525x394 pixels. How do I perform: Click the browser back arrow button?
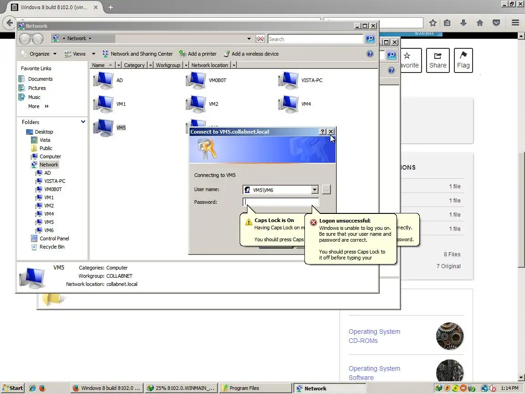(x=10, y=23)
